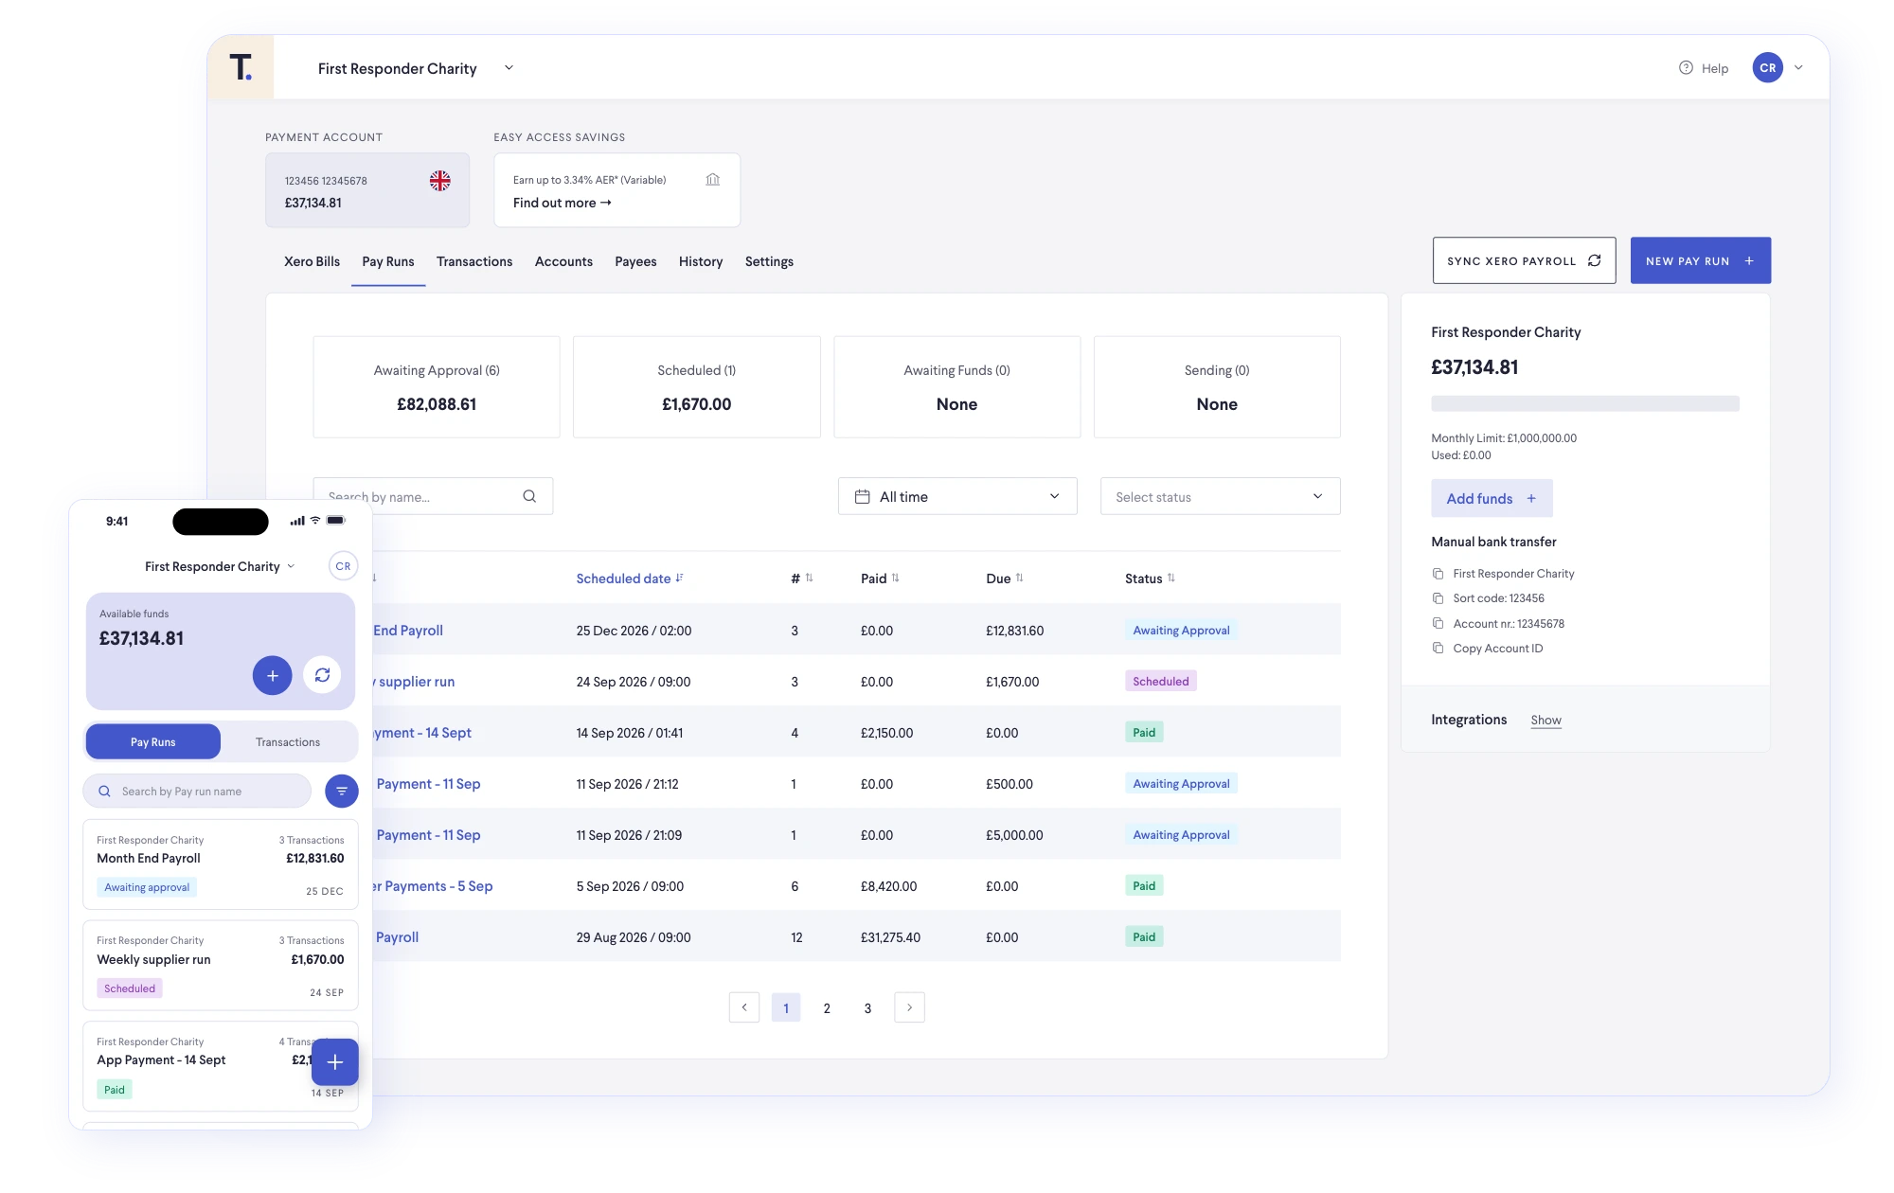Copy the sort code 123456
Viewport: 1894px width, 1193px height.
point(1438,598)
